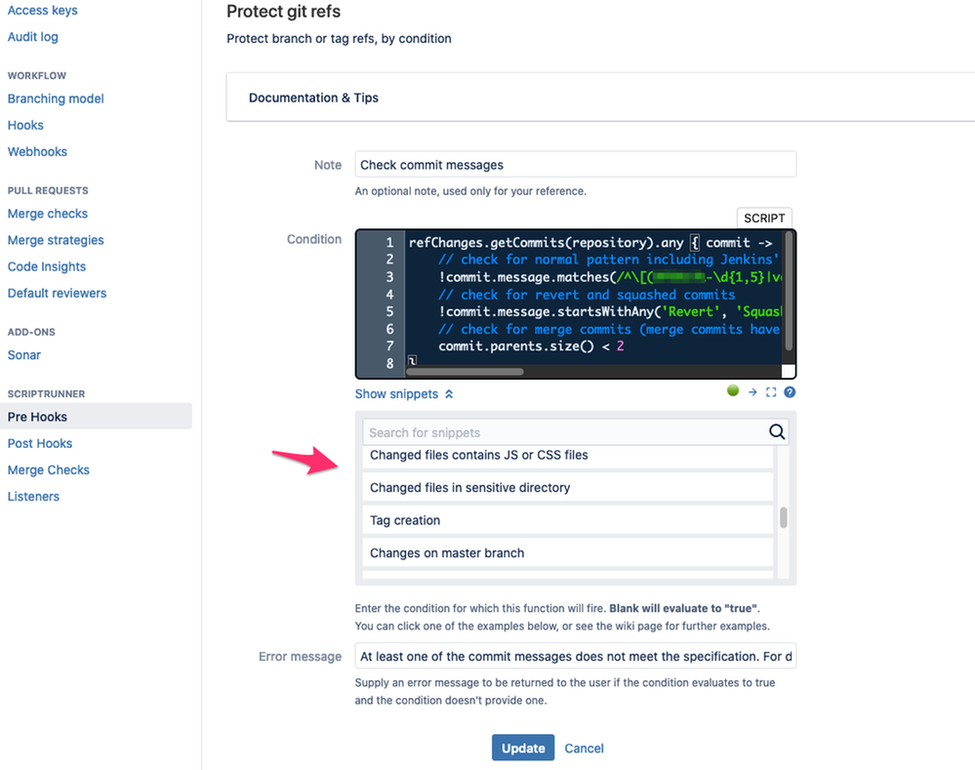Switch to SCRIPT tab above the editor
975x770 pixels.
click(x=764, y=219)
